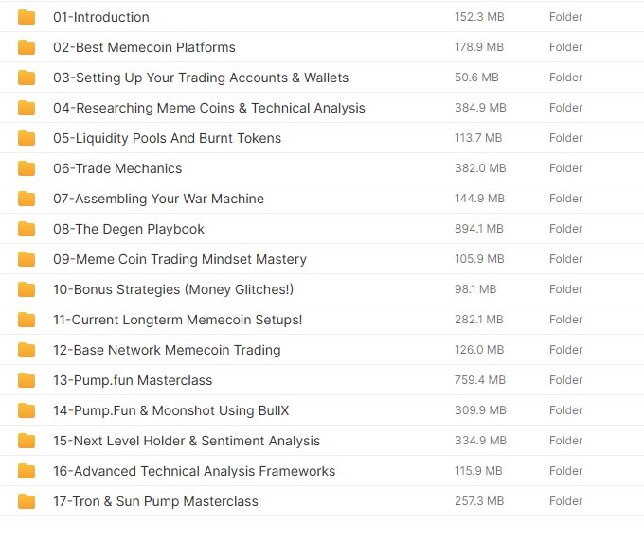Click folder icon for 02-Best Memecoin Platforms
The height and width of the screenshot is (539, 644).
coord(27,47)
